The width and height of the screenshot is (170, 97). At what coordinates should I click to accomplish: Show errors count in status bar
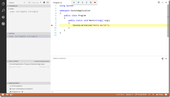[x=8, y=95]
